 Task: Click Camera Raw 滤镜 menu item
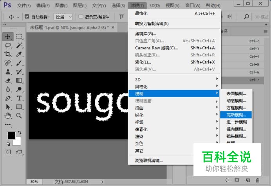point(175,48)
